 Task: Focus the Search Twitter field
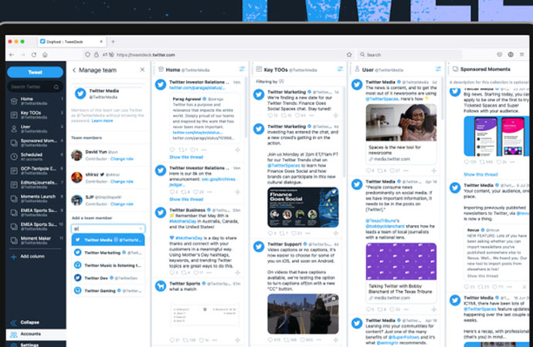pyautogui.click(x=35, y=87)
